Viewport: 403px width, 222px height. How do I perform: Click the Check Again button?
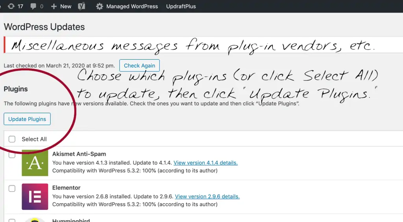[140, 65]
